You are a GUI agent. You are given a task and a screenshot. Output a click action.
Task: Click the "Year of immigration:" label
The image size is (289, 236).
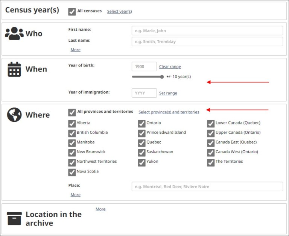89,92
